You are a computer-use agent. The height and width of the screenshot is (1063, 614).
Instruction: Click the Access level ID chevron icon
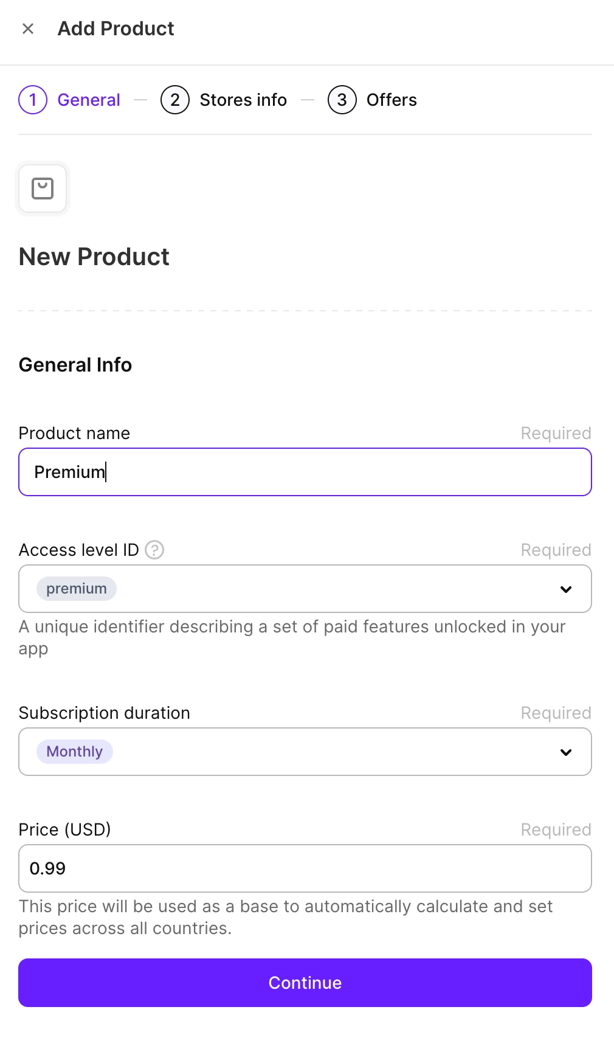tap(566, 589)
